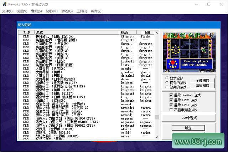Toggle the 显示 CPS2 游戏 checkbox
Screen dimensions: 228x152
(171, 100)
